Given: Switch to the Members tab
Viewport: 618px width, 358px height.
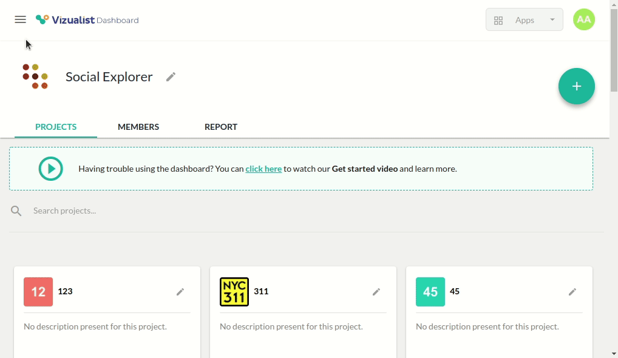Looking at the screenshot, I should point(138,127).
